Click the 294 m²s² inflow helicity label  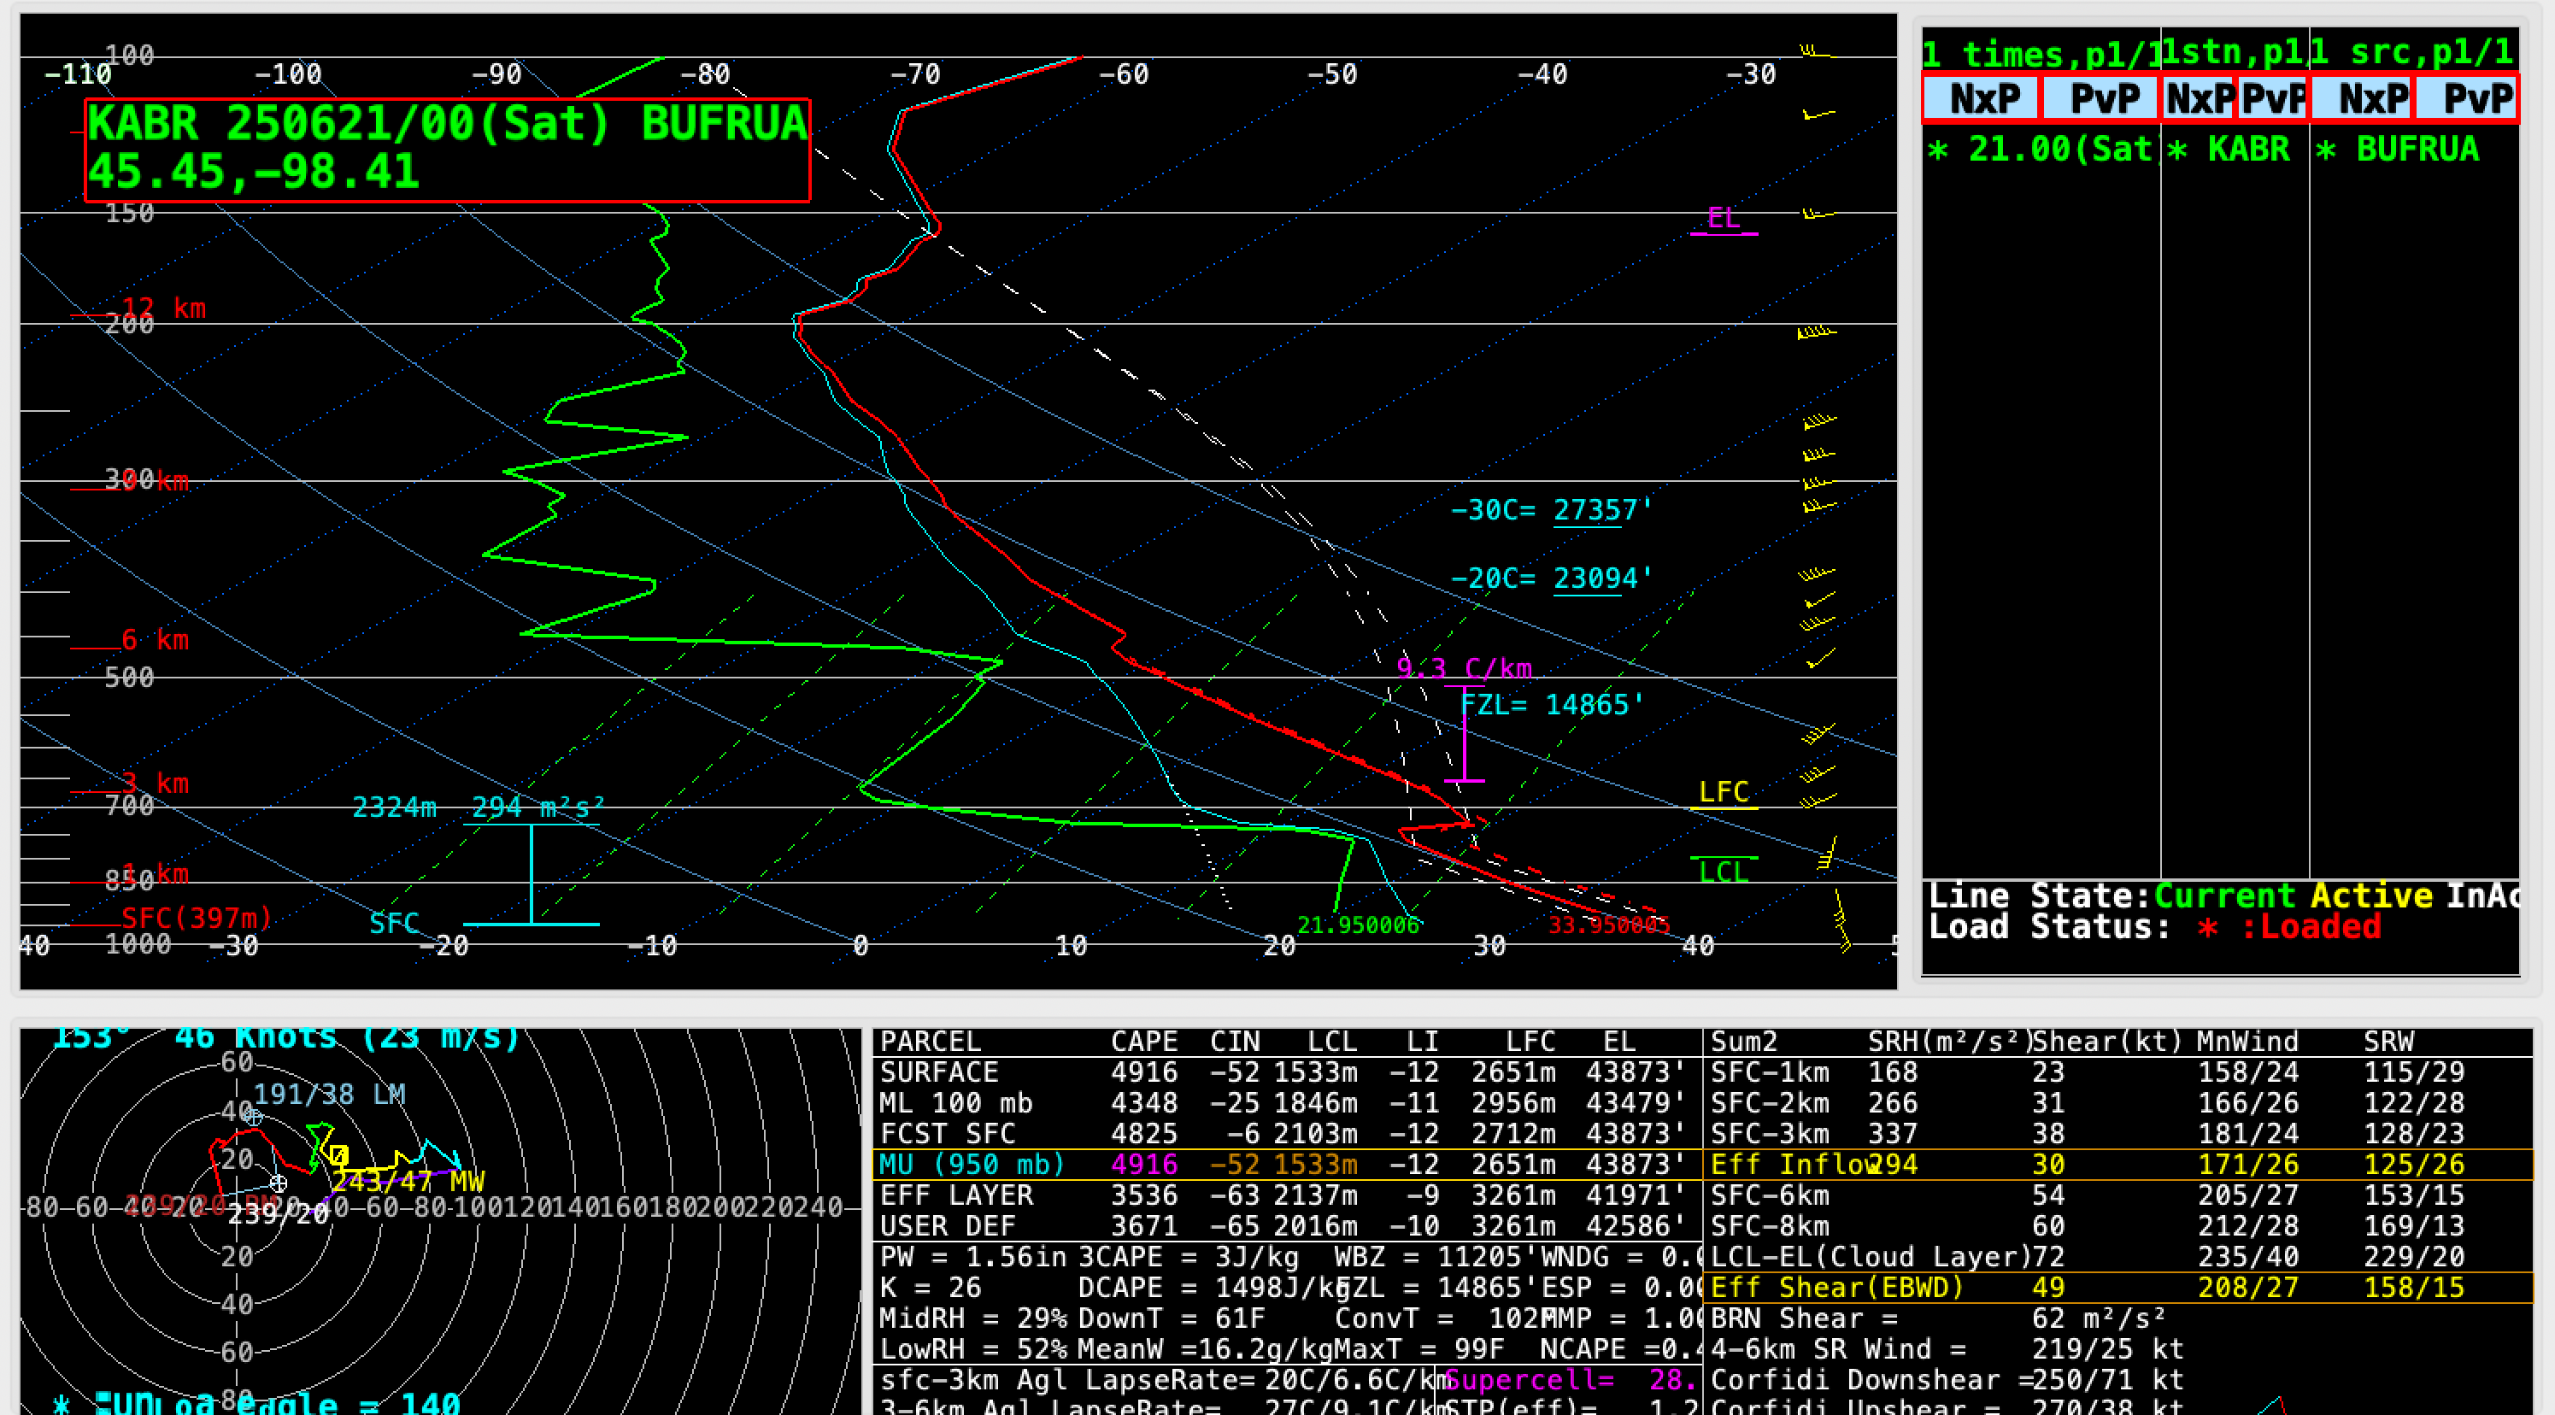click(537, 807)
